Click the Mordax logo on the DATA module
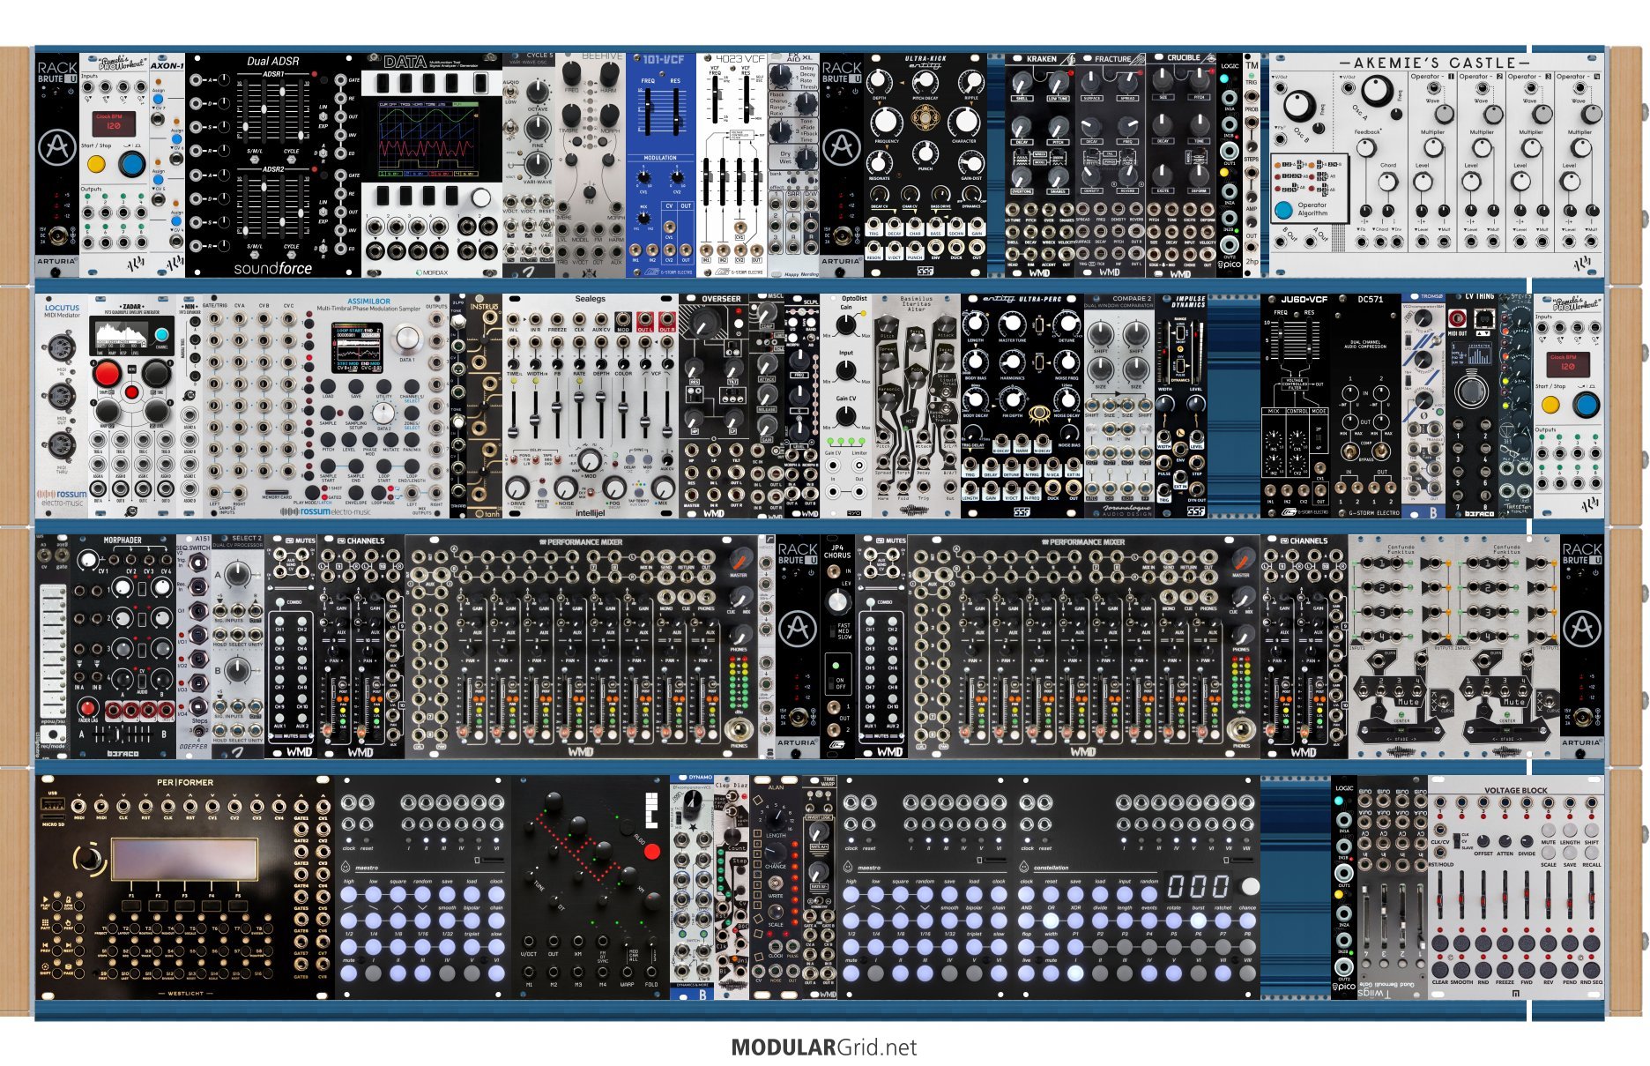The width and height of the screenshot is (1650, 1066). pyautogui.click(x=432, y=272)
